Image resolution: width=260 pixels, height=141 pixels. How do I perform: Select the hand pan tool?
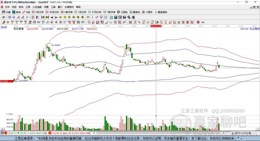pyautogui.click(x=88, y=17)
